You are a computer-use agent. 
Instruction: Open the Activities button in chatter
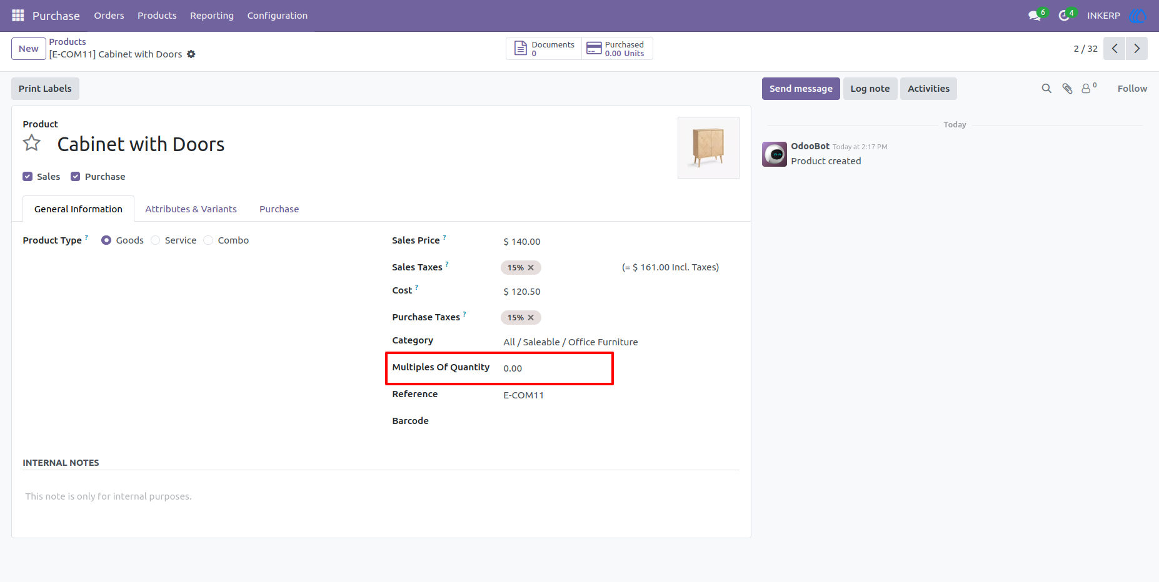click(928, 89)
